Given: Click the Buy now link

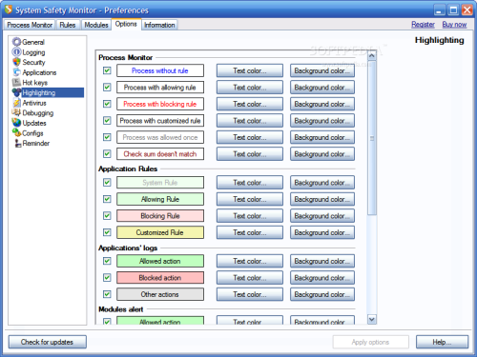Looking at the screenshot, I should pyautogui.click(x=454, y=25).
